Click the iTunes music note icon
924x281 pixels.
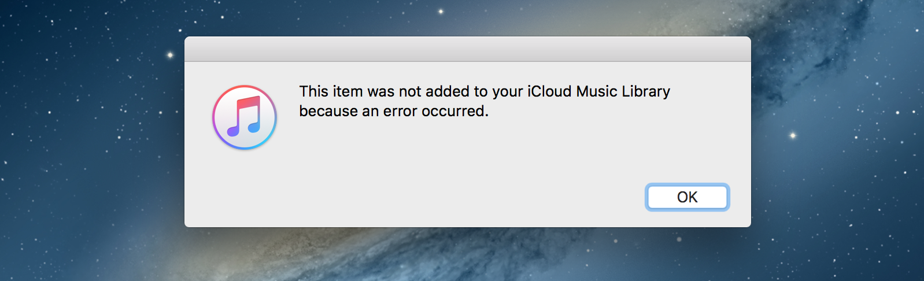(244, 117)
